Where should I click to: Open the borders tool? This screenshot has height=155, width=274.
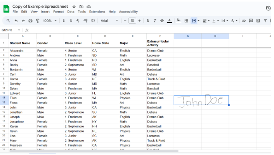click(186, 21)
